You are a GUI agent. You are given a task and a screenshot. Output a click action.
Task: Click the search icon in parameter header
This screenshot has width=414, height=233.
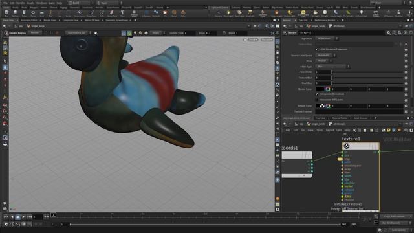[400, 33]
